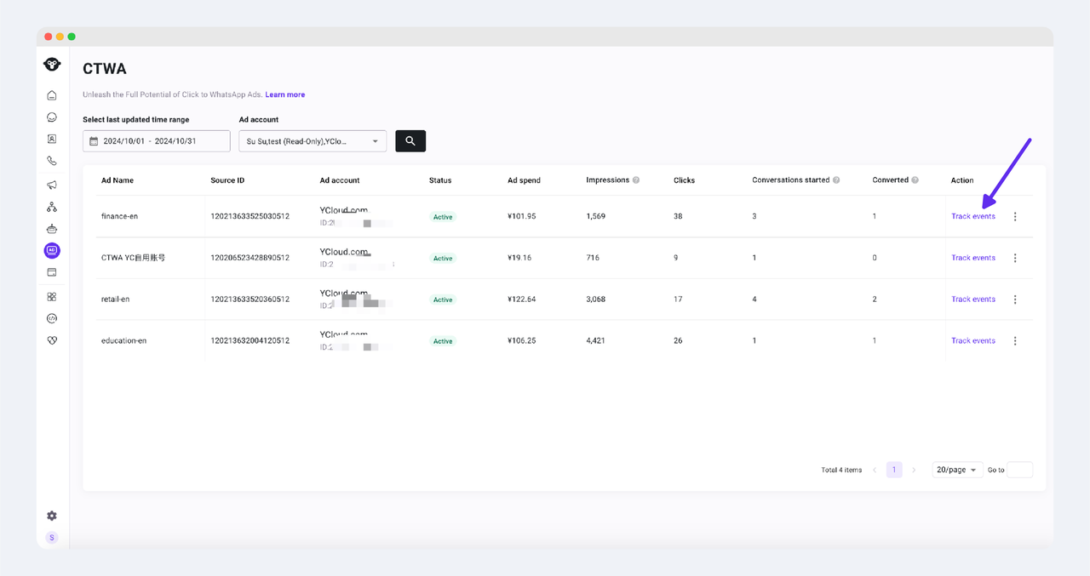
Task: Open the chat inbox sidebar icon
Action: pyautogui.click(x=52, y=117)
